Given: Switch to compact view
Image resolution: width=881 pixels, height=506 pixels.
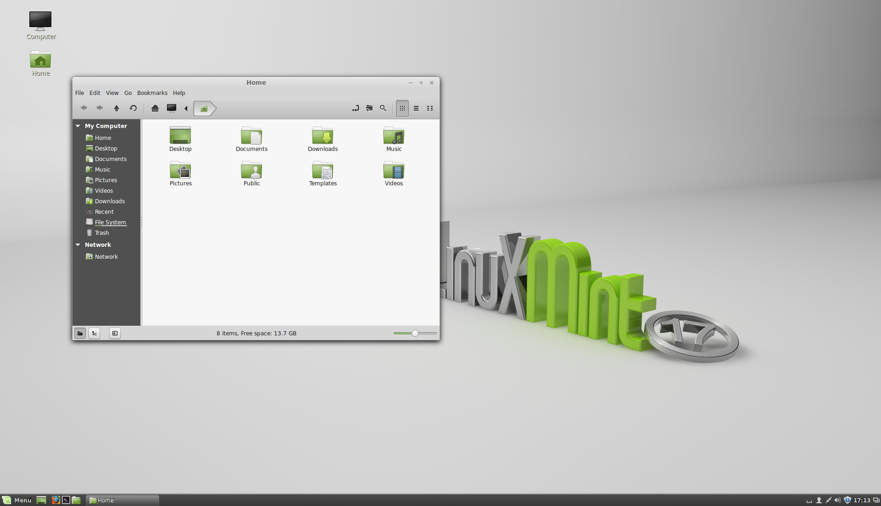Looking at the screenshot, I should 430,108.
